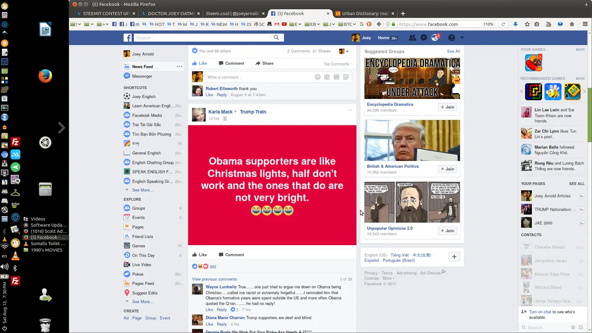Post a GIF via the GIF icon
The width and height of the screenshot is (592, 333).
coord(336,77)
